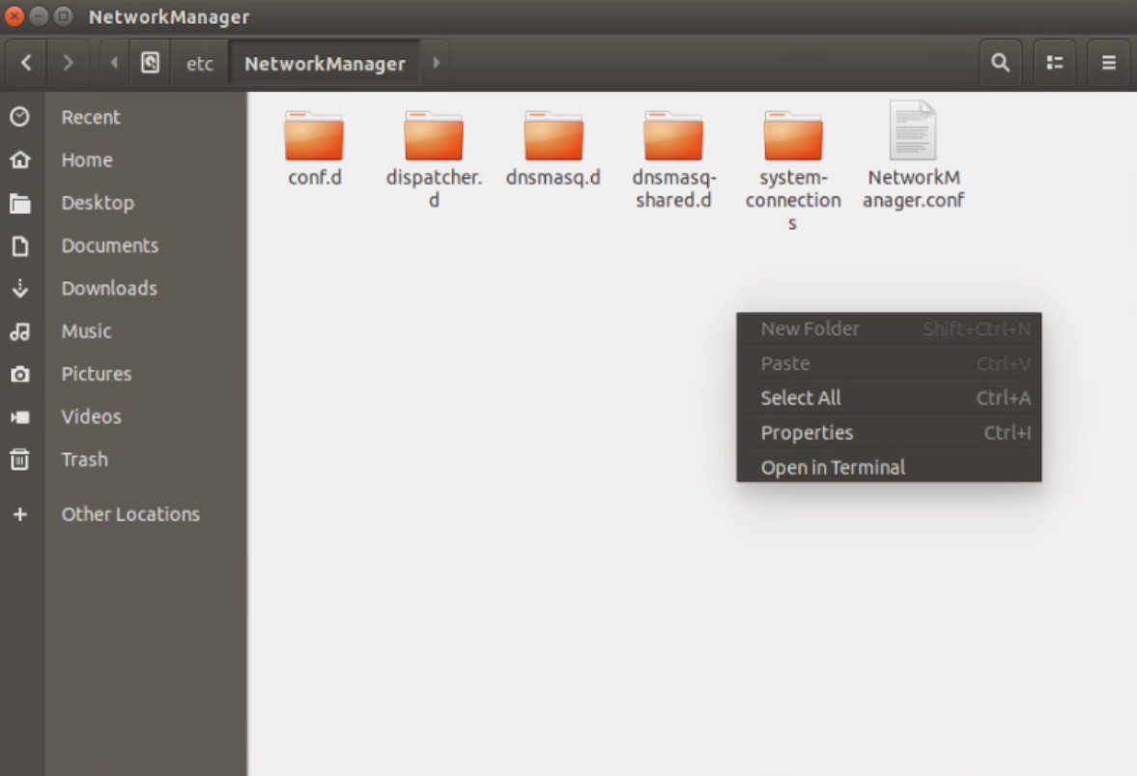Choose Open in Terminal in context menu
The height and width of the screenshot is (776, 1137).
coord(889,467)
